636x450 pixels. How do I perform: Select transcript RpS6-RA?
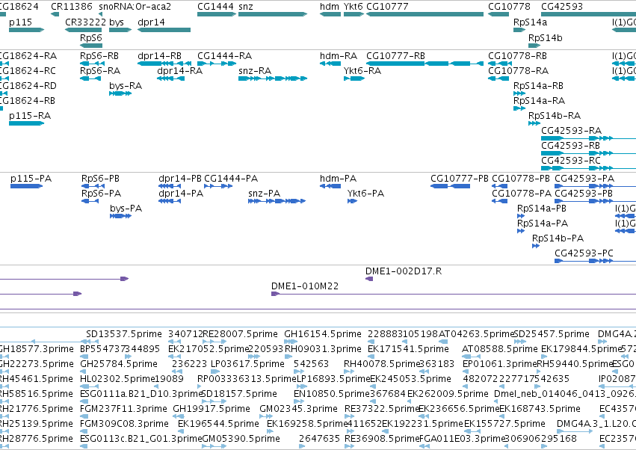(x=90, y=78)
